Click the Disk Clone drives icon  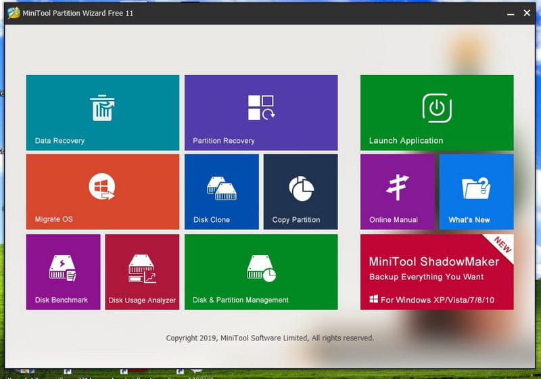(222, 188)
